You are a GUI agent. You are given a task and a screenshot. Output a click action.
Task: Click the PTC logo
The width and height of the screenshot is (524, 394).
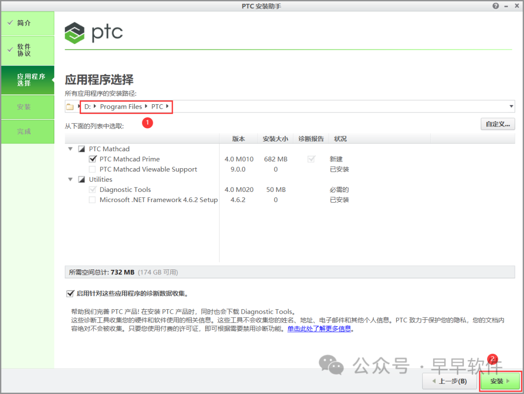point(94,33)
